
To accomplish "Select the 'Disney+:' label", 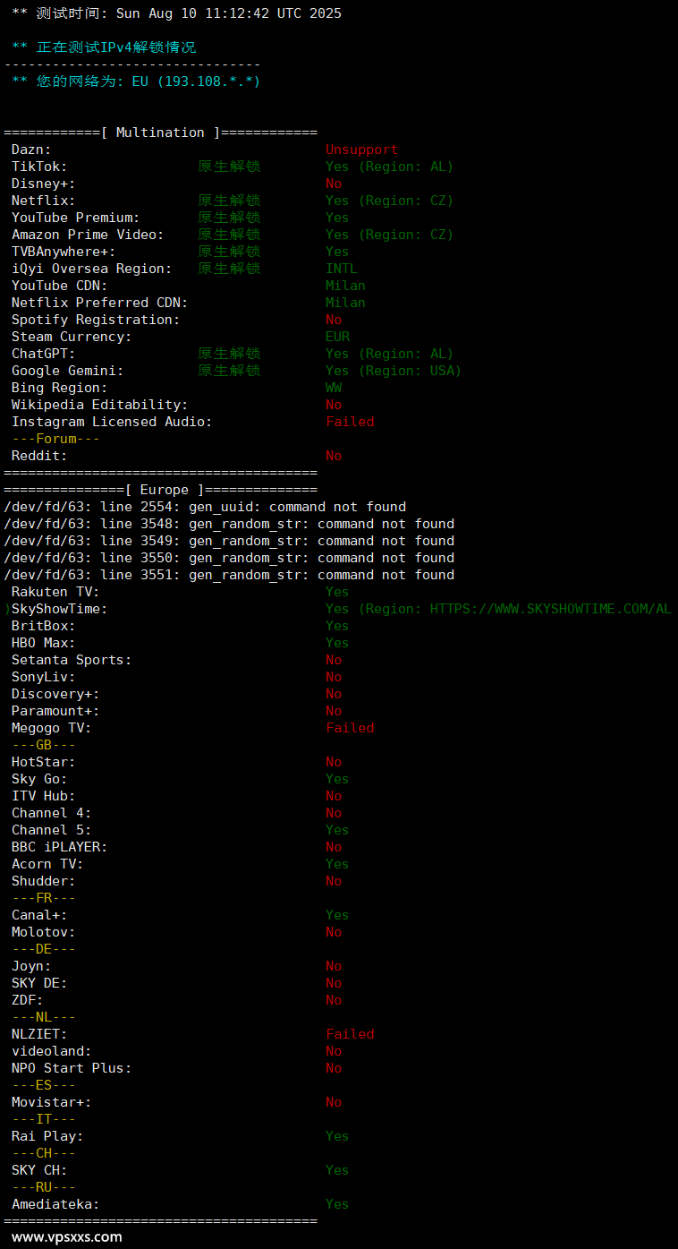I will 44,184.
